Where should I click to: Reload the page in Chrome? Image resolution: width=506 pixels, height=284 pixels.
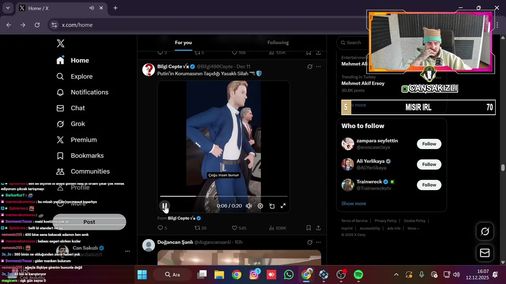37,25
